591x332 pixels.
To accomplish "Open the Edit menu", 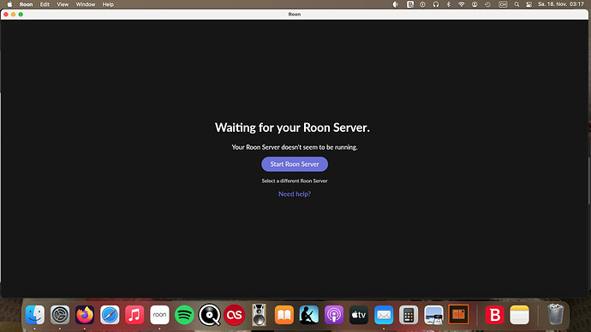I will point(45,4).
